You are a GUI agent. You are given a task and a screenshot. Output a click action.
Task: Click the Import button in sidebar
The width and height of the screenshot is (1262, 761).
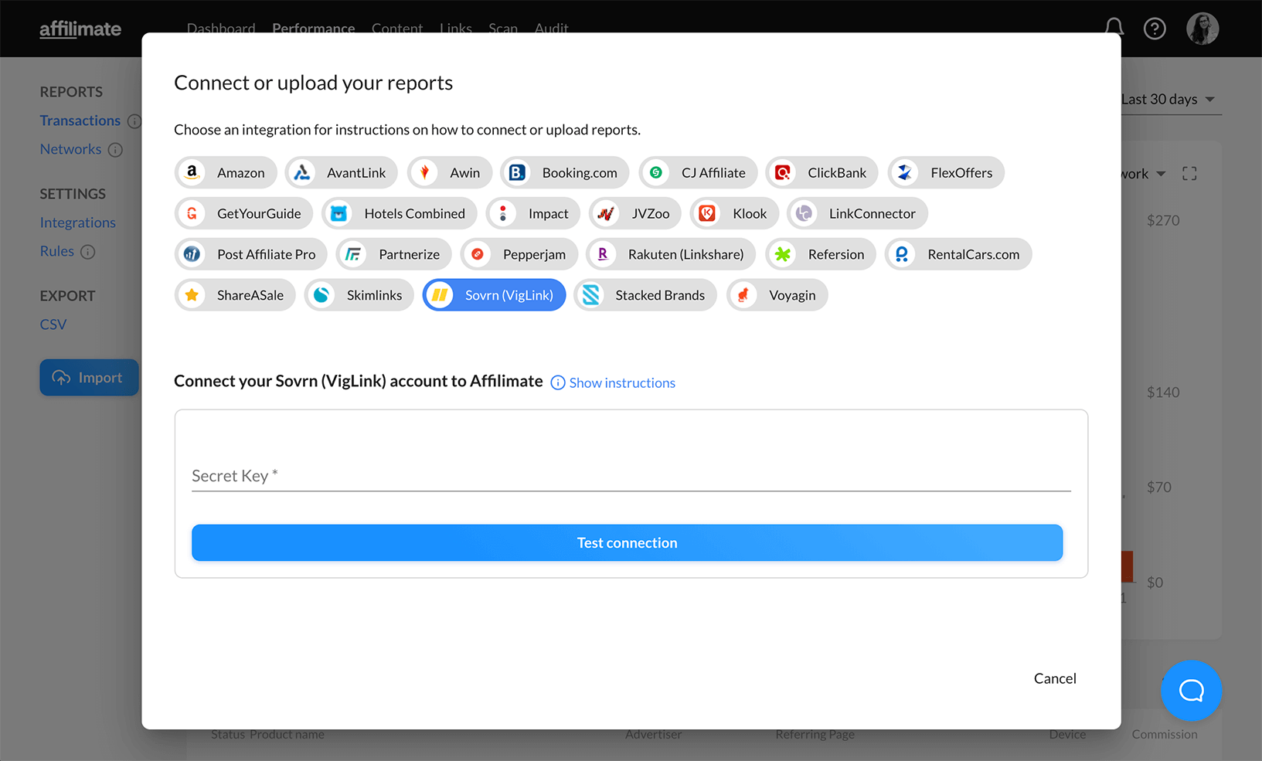click(89, 377)
